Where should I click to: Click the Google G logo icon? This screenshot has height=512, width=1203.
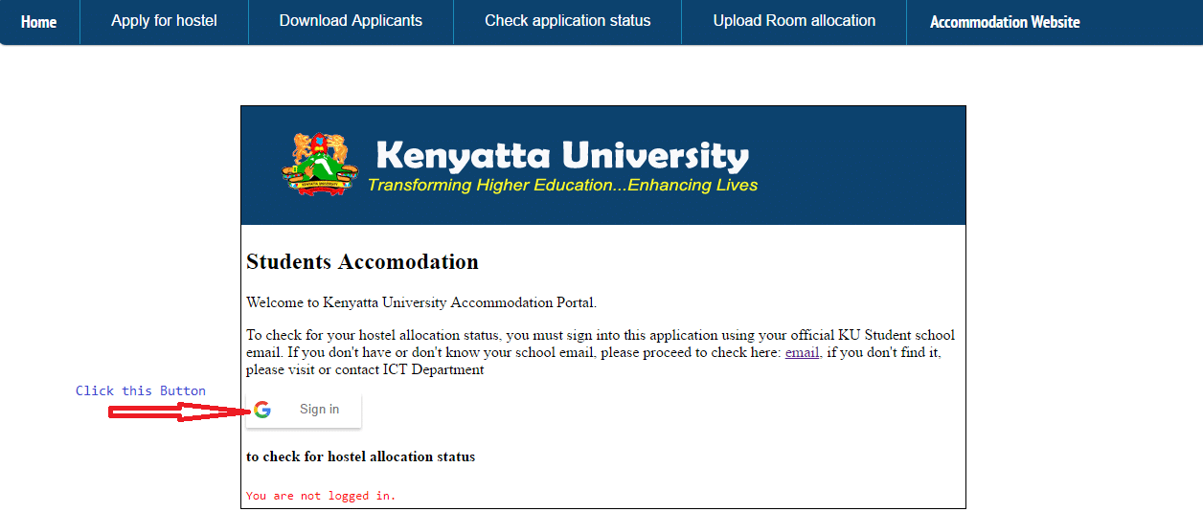point(262,410)
